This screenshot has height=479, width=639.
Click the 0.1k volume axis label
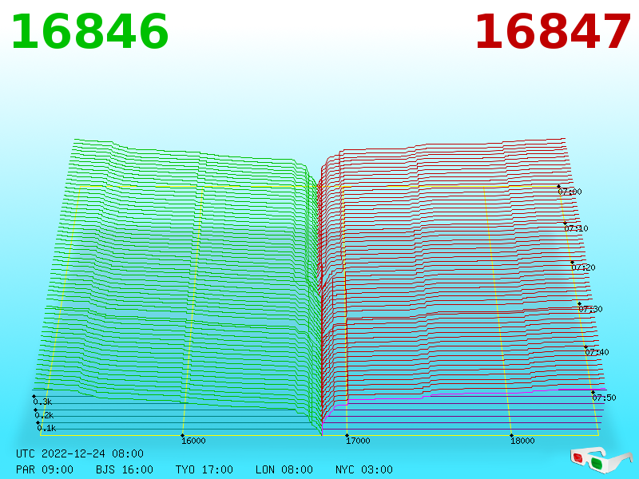tap(46, 428)
